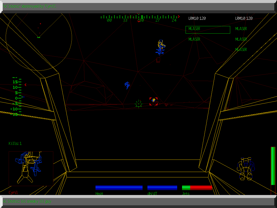Image resolution: width=277 pixels, height=208 pixels.
Task: Select the enemy mech wireframe in Cyril's target panel
Action: pos(29,167)
